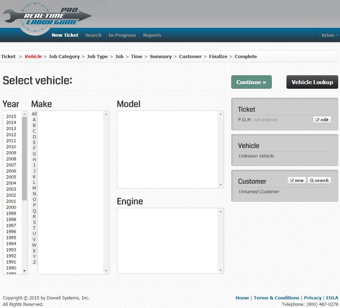This screenshot has height=308, width=340.
Task: Open Vehicle Lookup
Action: coord(312,82)
